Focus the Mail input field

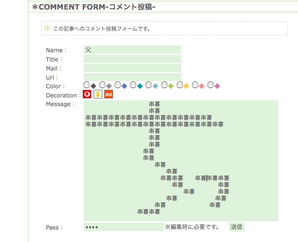click(132, 68)
